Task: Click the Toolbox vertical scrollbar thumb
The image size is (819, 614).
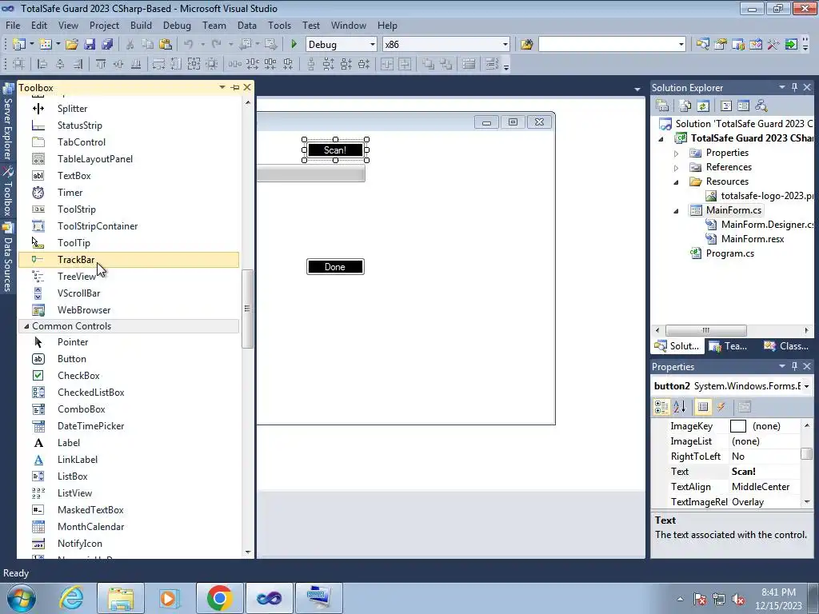Action: [x=247, y=309]
